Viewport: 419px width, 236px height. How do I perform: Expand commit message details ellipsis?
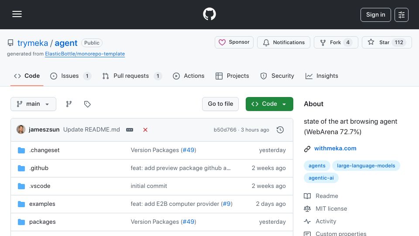pos(130,130)
